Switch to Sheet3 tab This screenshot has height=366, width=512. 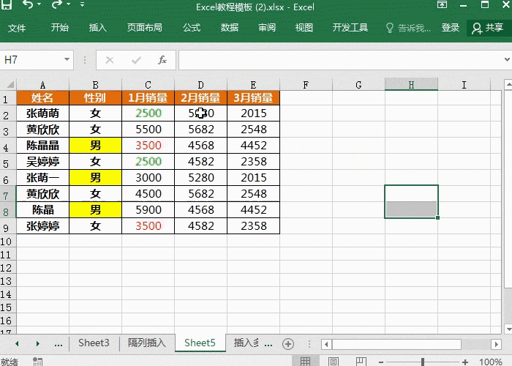(94, 343)
